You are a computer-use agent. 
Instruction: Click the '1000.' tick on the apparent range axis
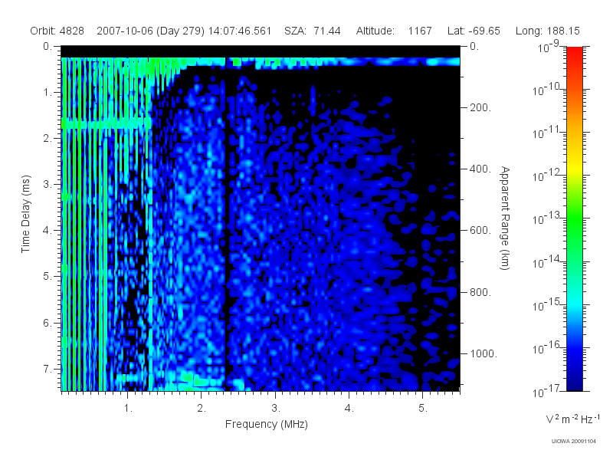(x=484, y=353)
